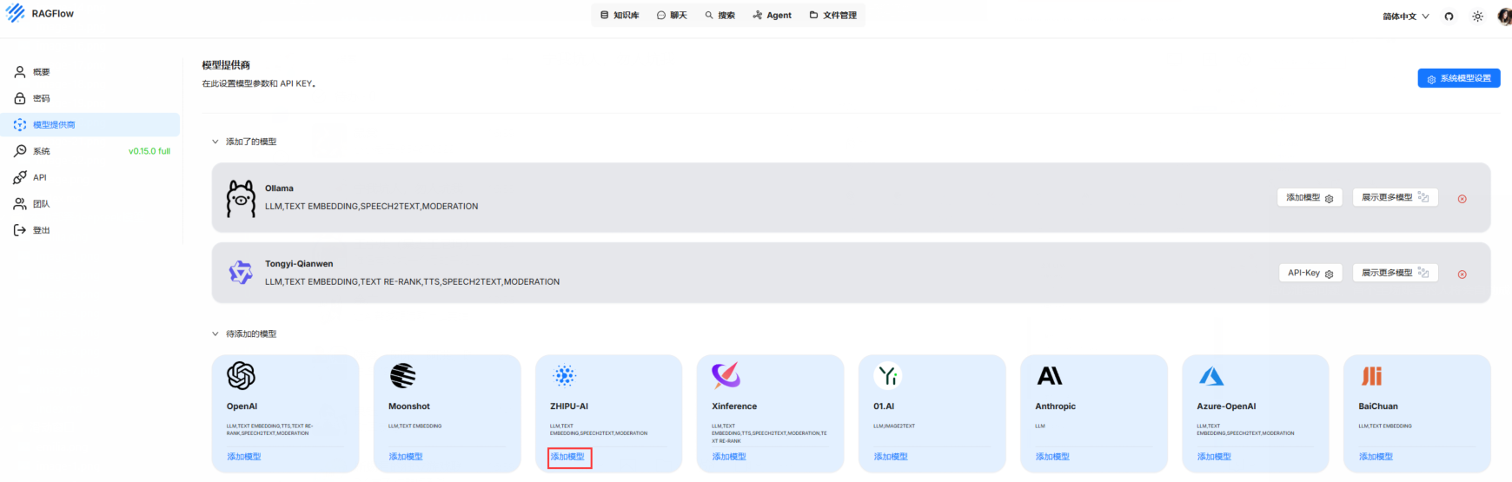Delete Tongyi-Qianwen using the red icon

point(1462,274)
